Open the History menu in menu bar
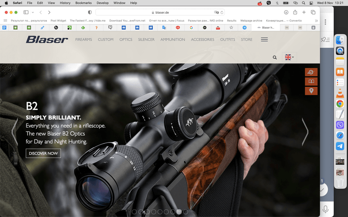The width and height of the screenshot is (348, 217). pyautogui.click(x=65, y=3)
